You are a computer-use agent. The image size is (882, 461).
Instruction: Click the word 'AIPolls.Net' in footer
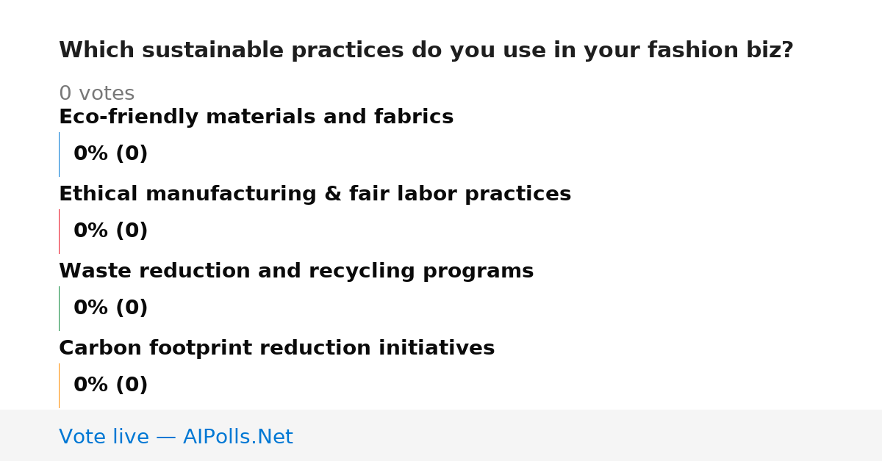(238, 437)
